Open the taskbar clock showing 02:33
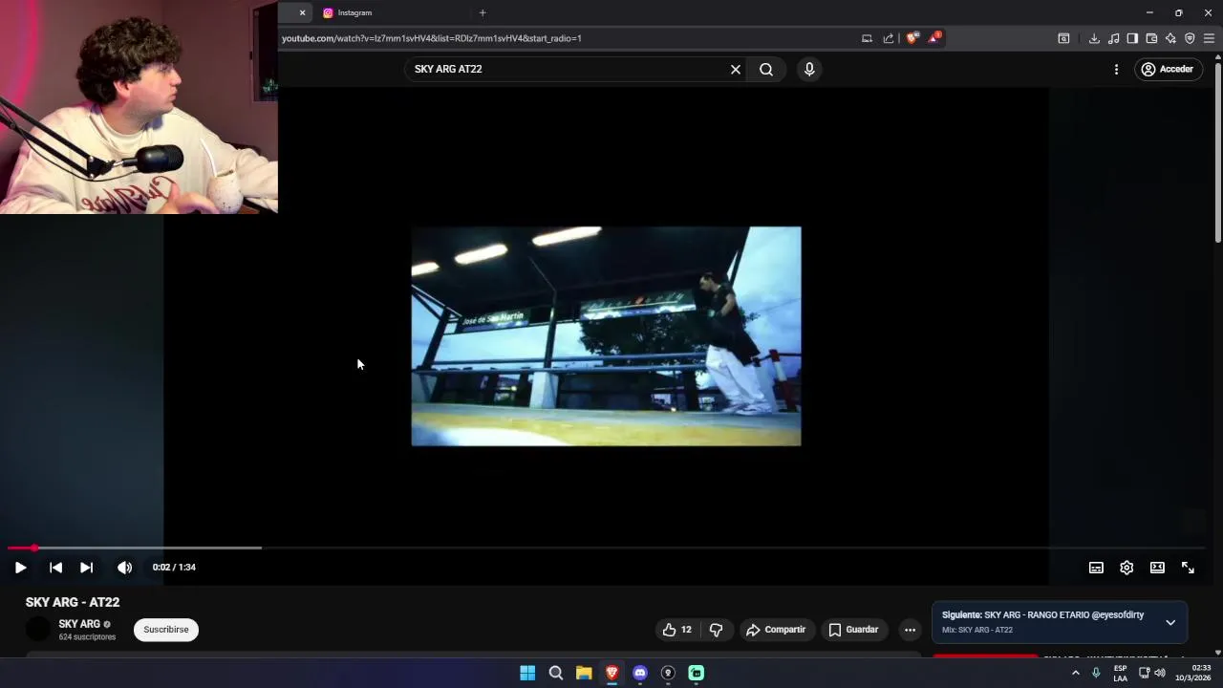 click(x=1193, y=673)
